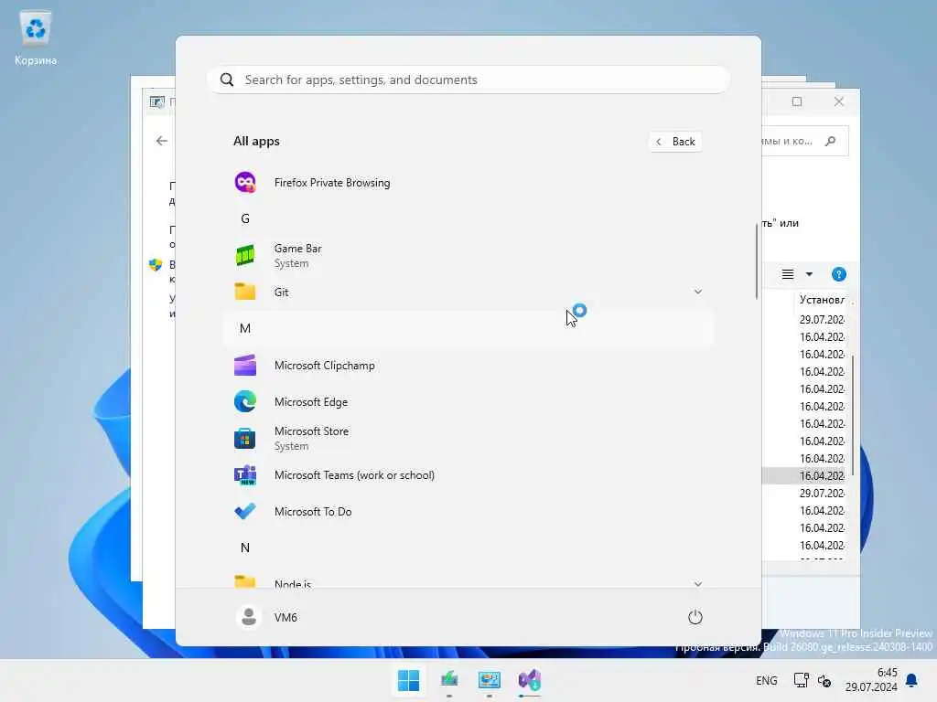The height and width of the screenshot is (702, 937).
Task: Click the VM6 user avatar icon
Action: coord(249,617)
